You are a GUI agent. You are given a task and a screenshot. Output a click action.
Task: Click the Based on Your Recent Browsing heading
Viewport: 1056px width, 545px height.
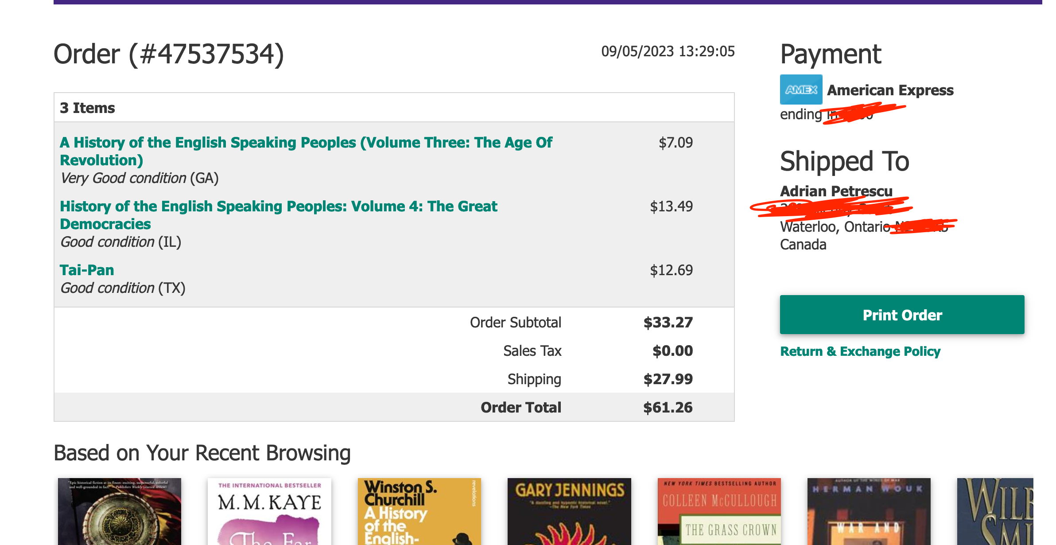tap(202, 453)
